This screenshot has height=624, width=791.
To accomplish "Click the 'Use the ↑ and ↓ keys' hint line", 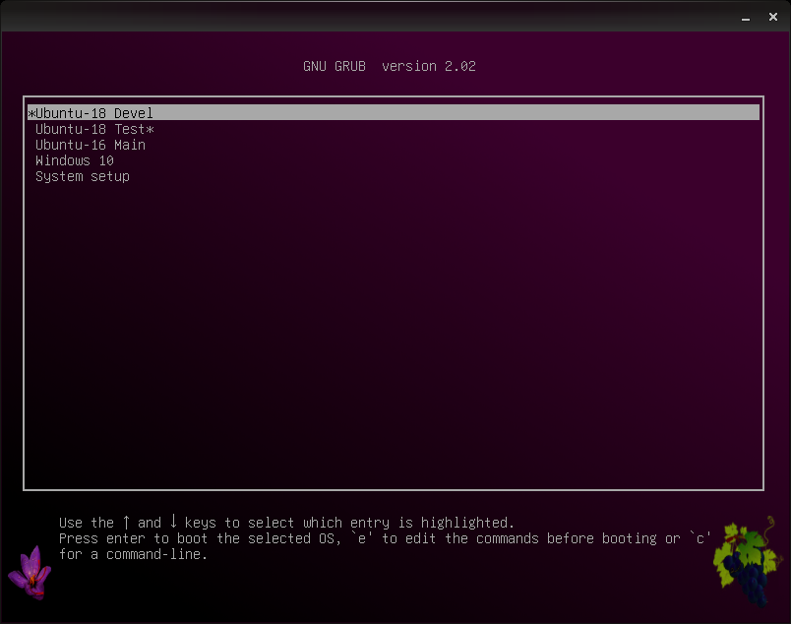I will point(286,522).
